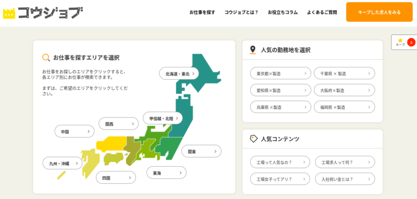This screenshot has width=417, height=199.
Task: Open コウジョブとは？ menu item
Action: tap(241, 12)
